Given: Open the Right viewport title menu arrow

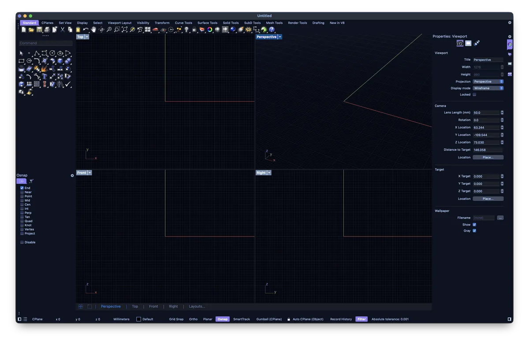Looking at the screenshot, I should [269, 173].
